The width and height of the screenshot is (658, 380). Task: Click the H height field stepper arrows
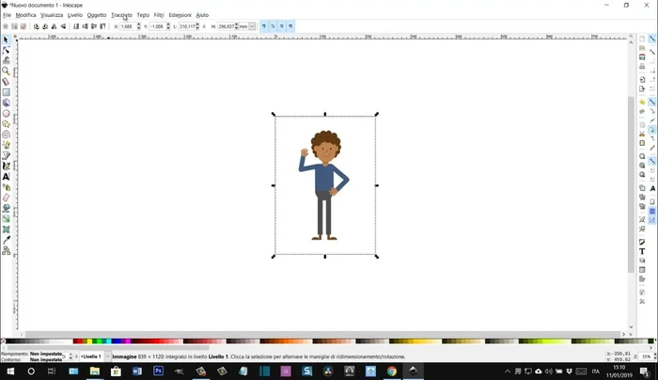[236, 26]
